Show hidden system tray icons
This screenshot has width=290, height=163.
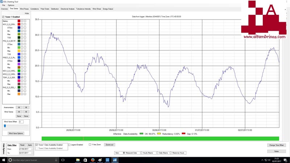point(262,160)
